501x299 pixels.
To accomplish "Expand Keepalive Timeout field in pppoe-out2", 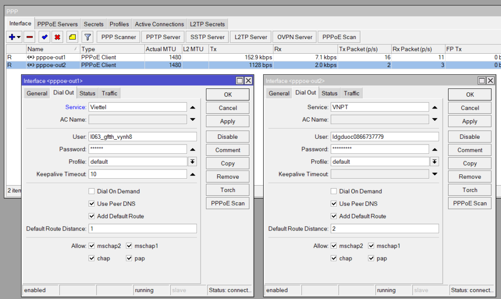I will [x=434, y=174].
